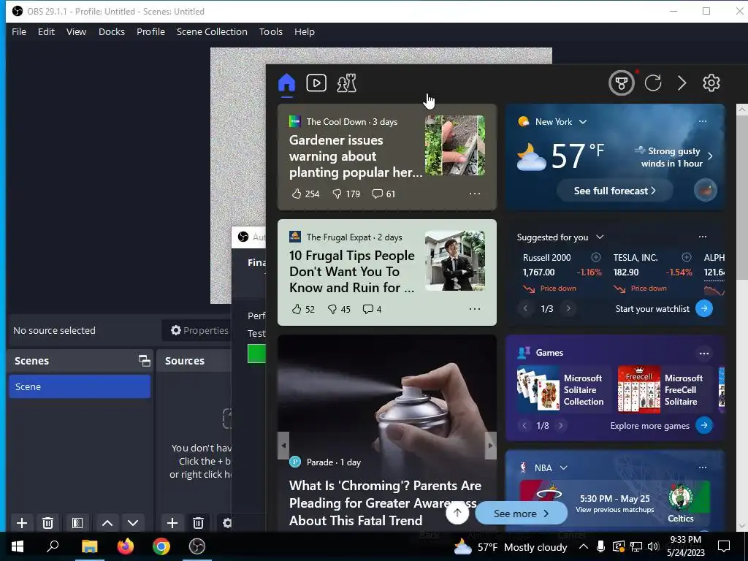The height and width of the screenshot is (561, 748).
Task: Expand the Suggested for you dropdown
Action: (600, 237)
